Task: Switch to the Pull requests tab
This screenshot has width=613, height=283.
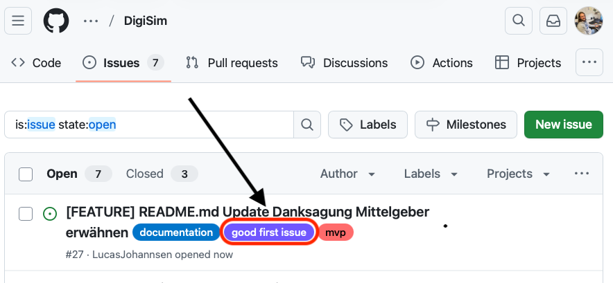Action: tap(232, 63)
